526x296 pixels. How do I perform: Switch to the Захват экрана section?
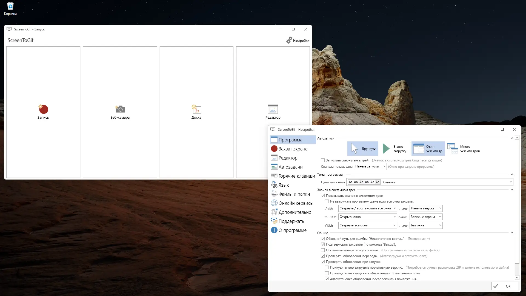[x=293, y=149]
